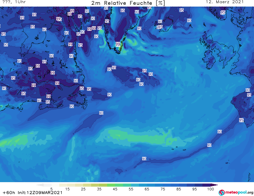Click the '+60h' forecast hour text
This screenshot has height=196, width=254.
9,193
